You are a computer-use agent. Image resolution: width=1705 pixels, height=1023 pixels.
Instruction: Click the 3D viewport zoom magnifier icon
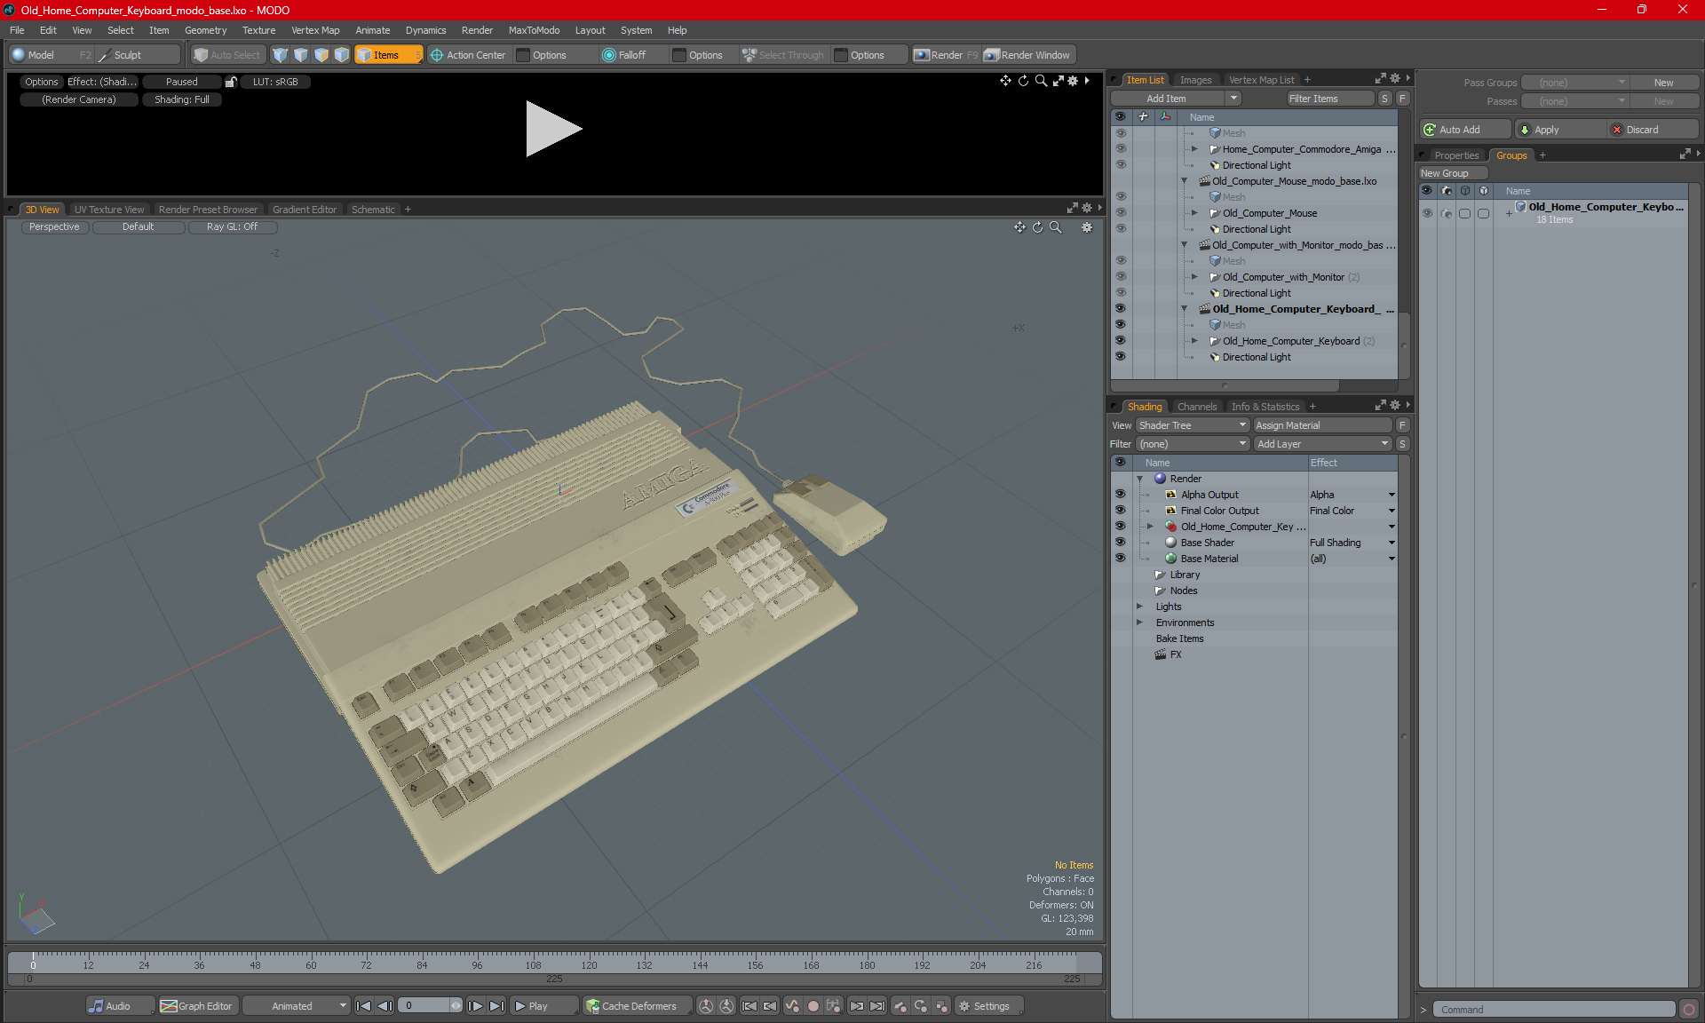click(x=1056, y=227)
